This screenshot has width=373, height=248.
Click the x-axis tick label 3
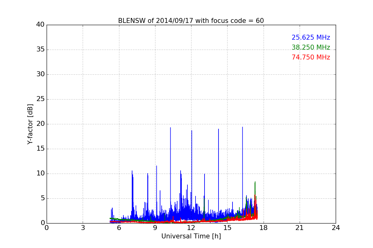(x=83, y=228)
